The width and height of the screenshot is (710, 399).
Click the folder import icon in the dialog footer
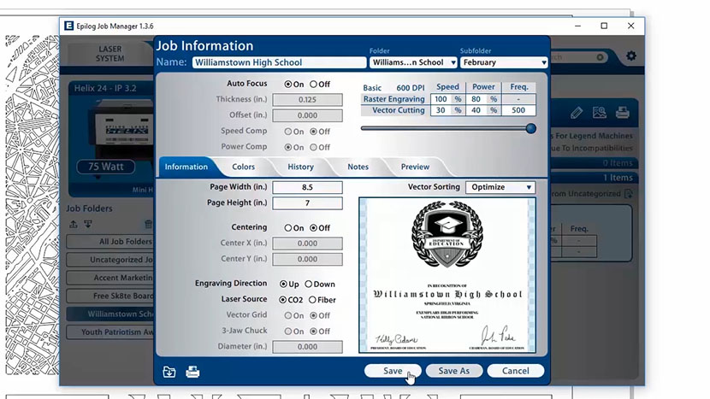pos(169,372)
